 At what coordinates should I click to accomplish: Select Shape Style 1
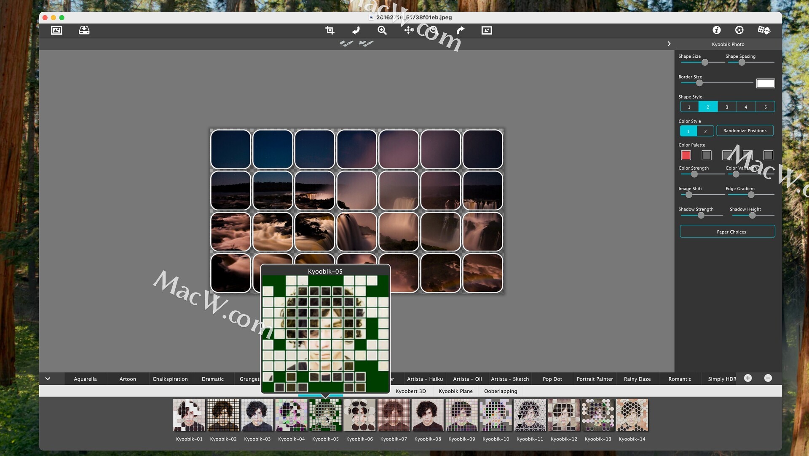689,107
